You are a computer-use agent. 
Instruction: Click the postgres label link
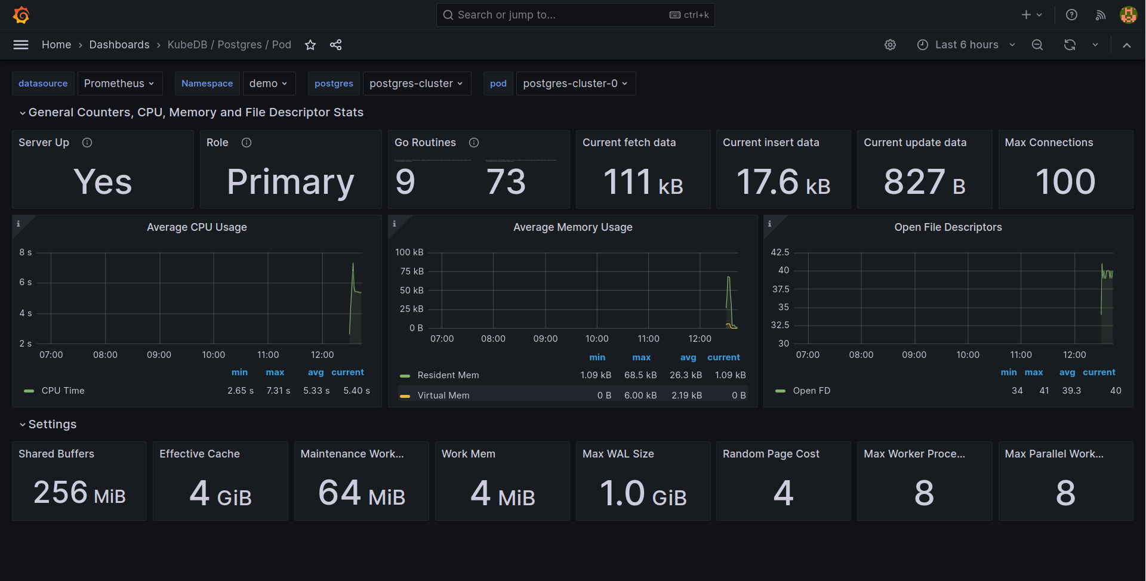(x=334, y=83)
